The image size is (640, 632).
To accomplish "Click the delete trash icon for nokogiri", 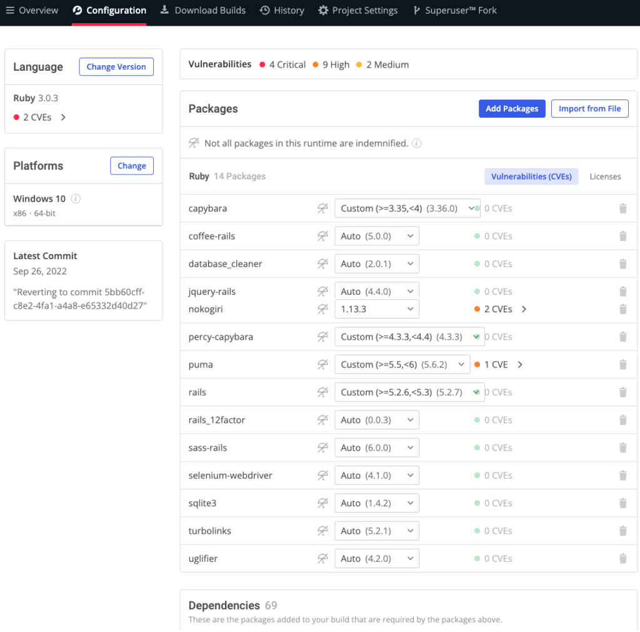I will coord(622,308).
